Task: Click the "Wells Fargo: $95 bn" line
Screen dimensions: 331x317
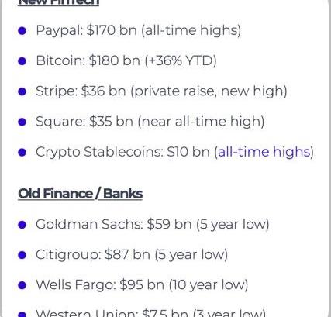Action: pos(142,285)
